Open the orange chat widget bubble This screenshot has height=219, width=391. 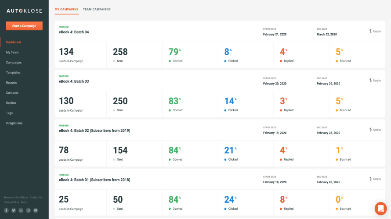point(380,208)
